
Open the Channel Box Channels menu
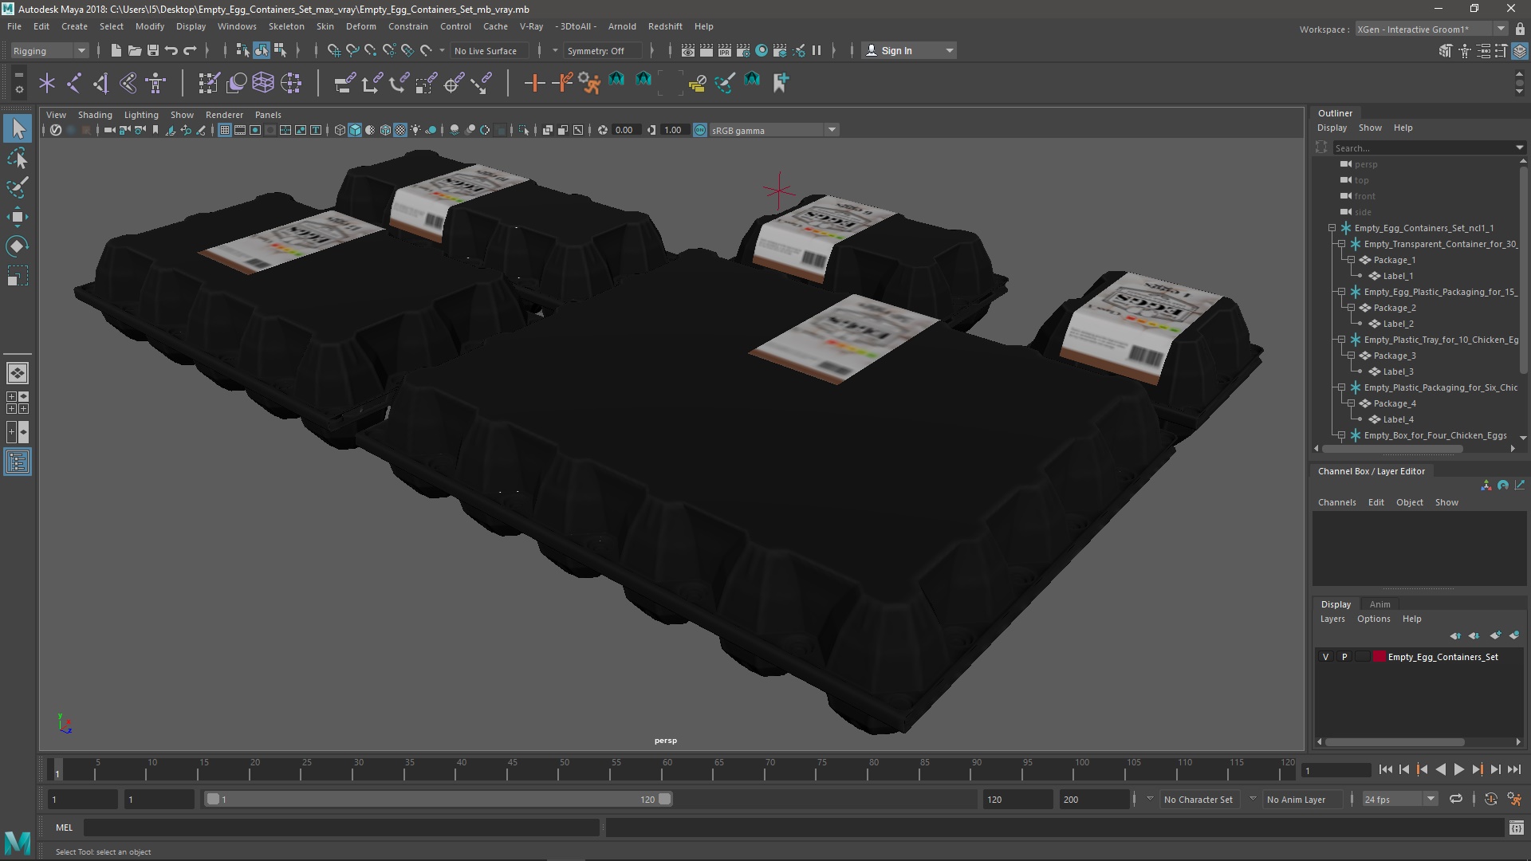1336,502
